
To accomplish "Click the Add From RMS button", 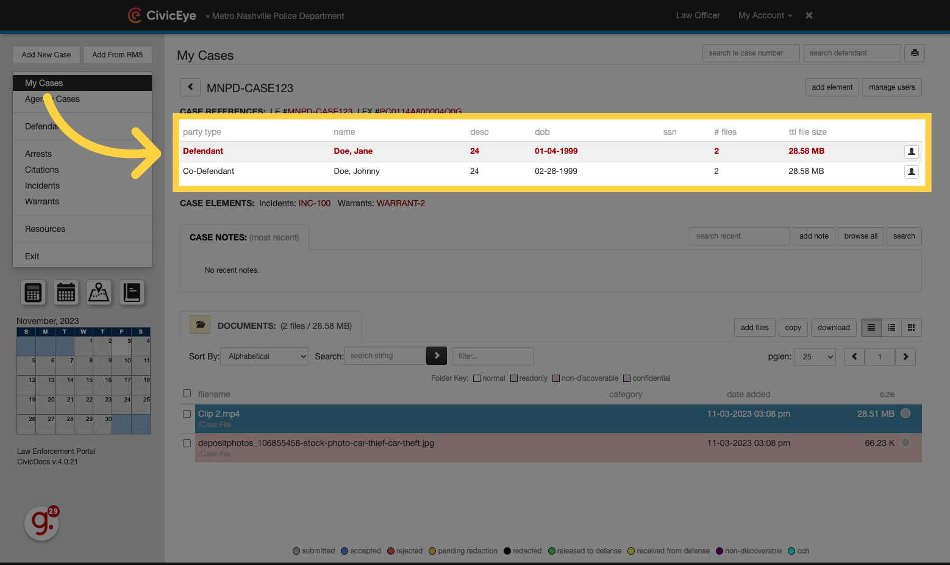I will click(x=118, y=55).
